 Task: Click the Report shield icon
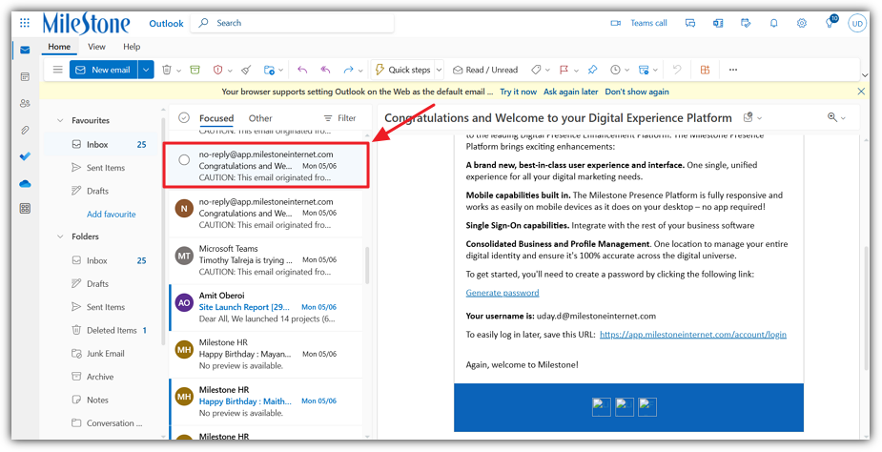click(217, 70)
